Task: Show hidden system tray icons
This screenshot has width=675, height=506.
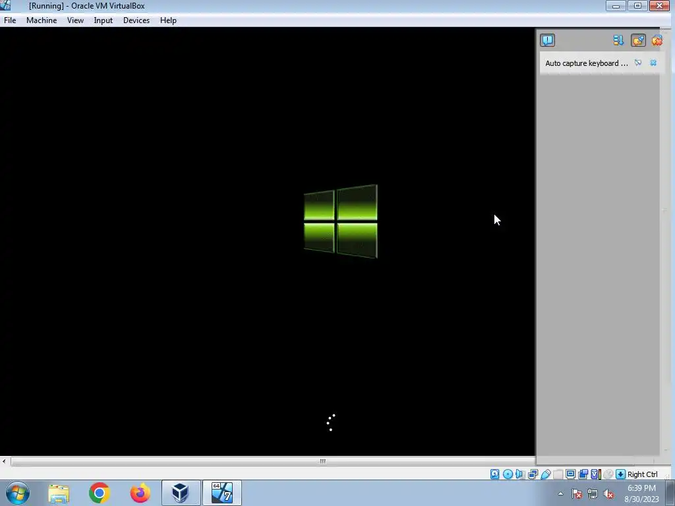Action: (560, 494)
